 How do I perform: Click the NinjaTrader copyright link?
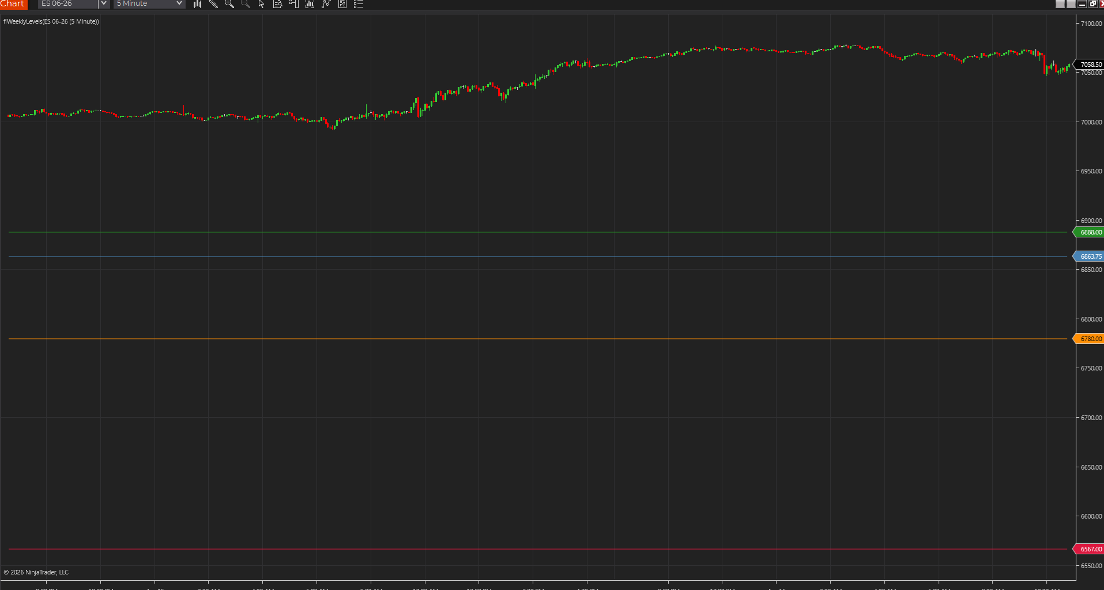[x=35, y=572]
